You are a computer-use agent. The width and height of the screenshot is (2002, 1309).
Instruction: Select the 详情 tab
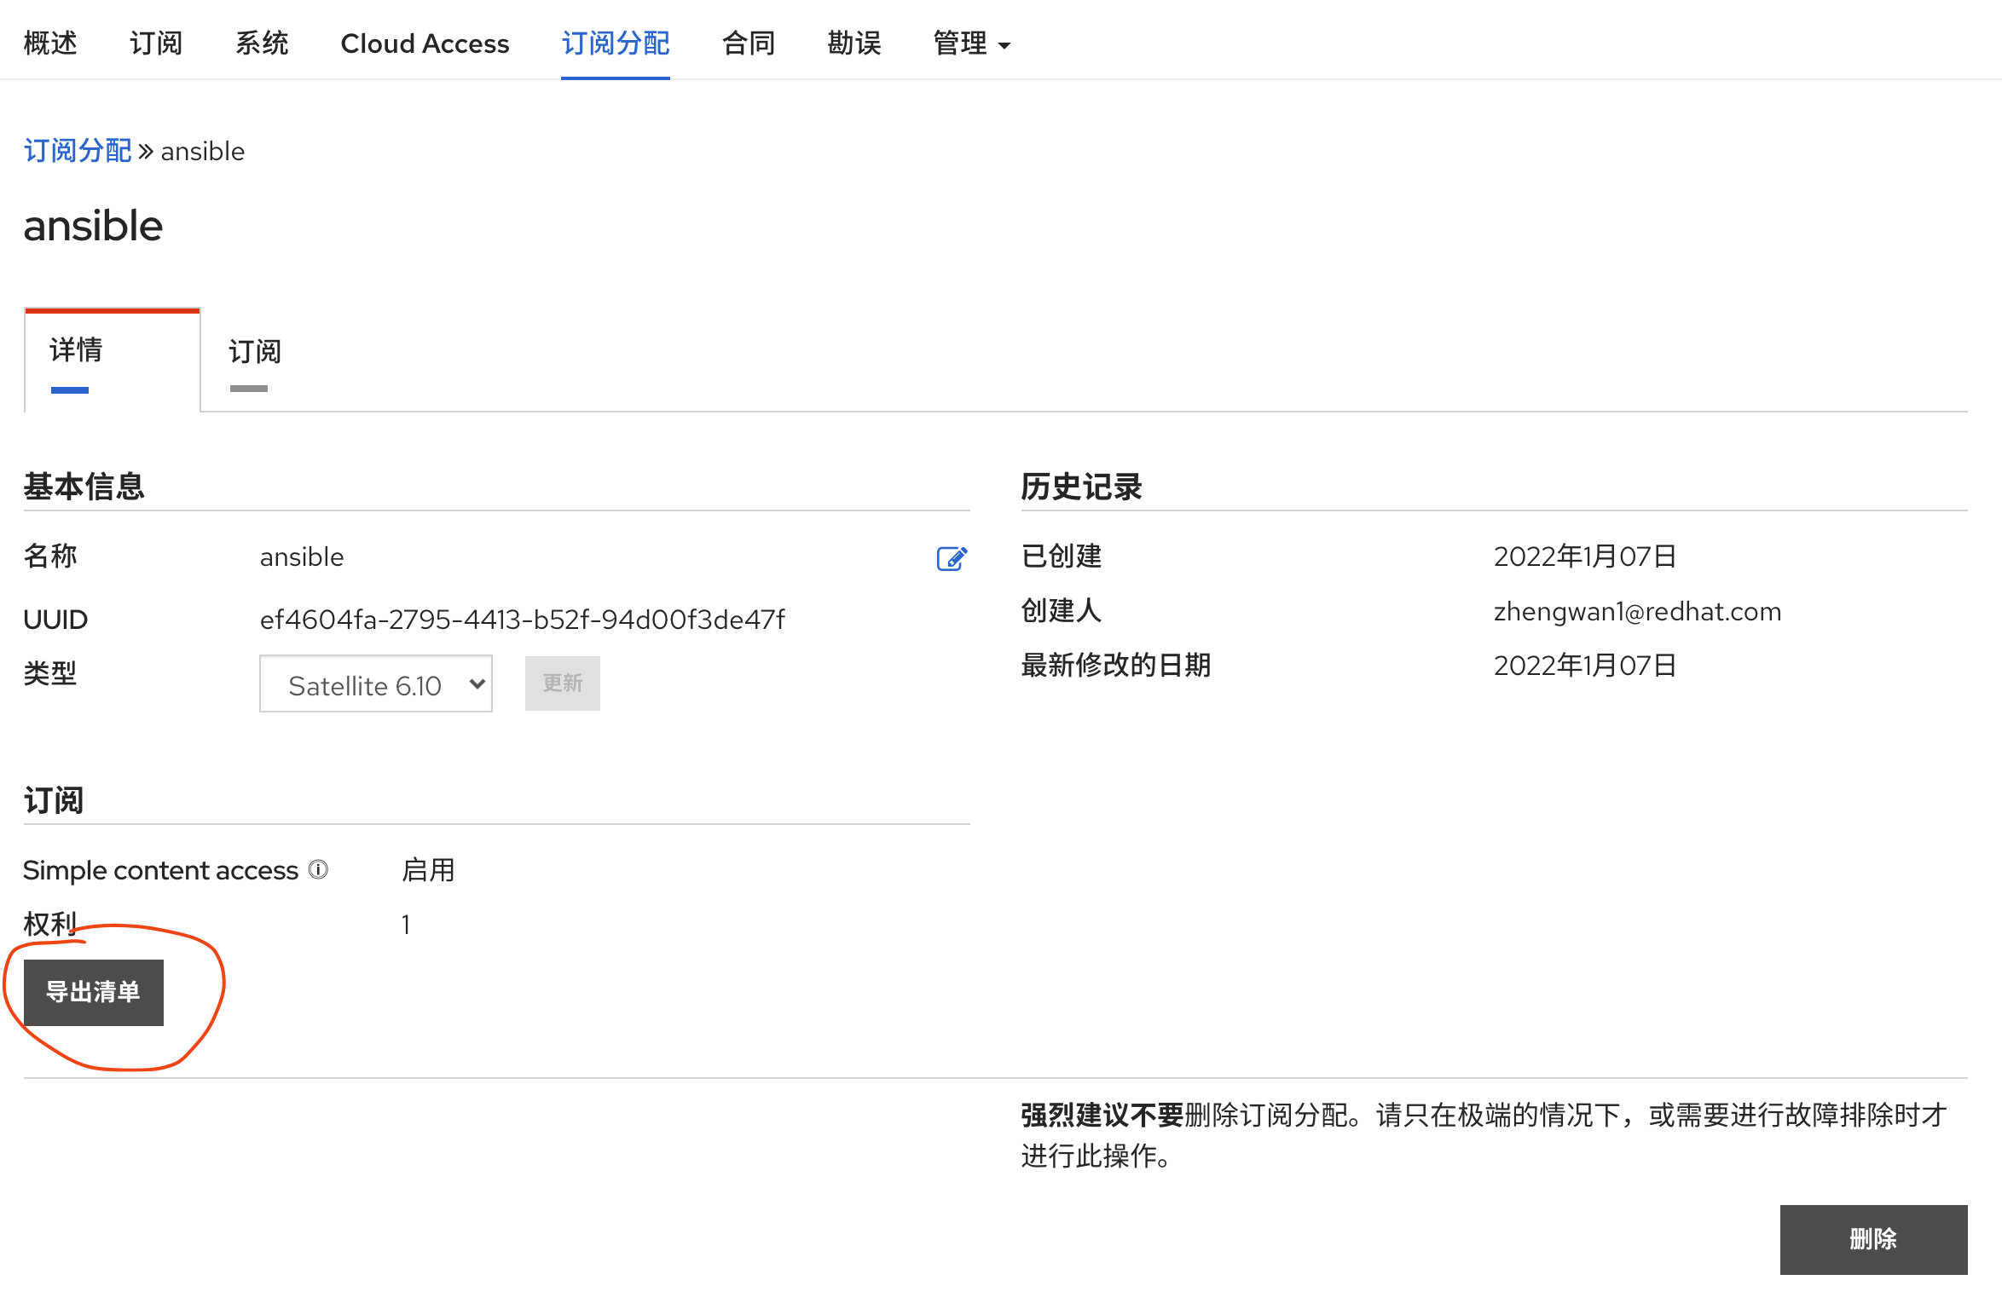77,350
